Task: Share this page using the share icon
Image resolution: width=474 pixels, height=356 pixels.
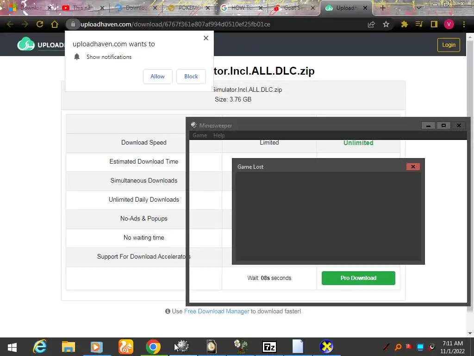Action: [371, 24]
